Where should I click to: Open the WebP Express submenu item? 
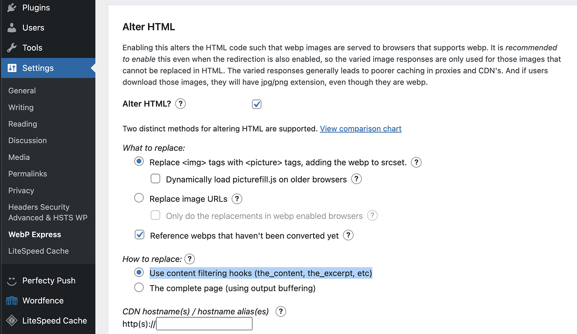(x=35, y=234)
